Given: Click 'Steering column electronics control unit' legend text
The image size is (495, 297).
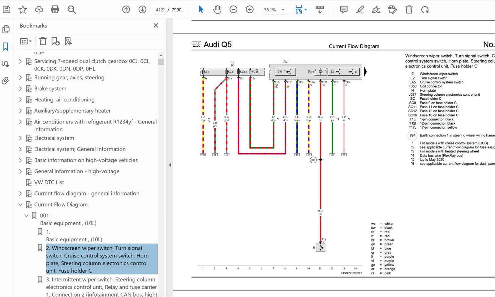Looking at the screenshot, I should pos(450,95).
